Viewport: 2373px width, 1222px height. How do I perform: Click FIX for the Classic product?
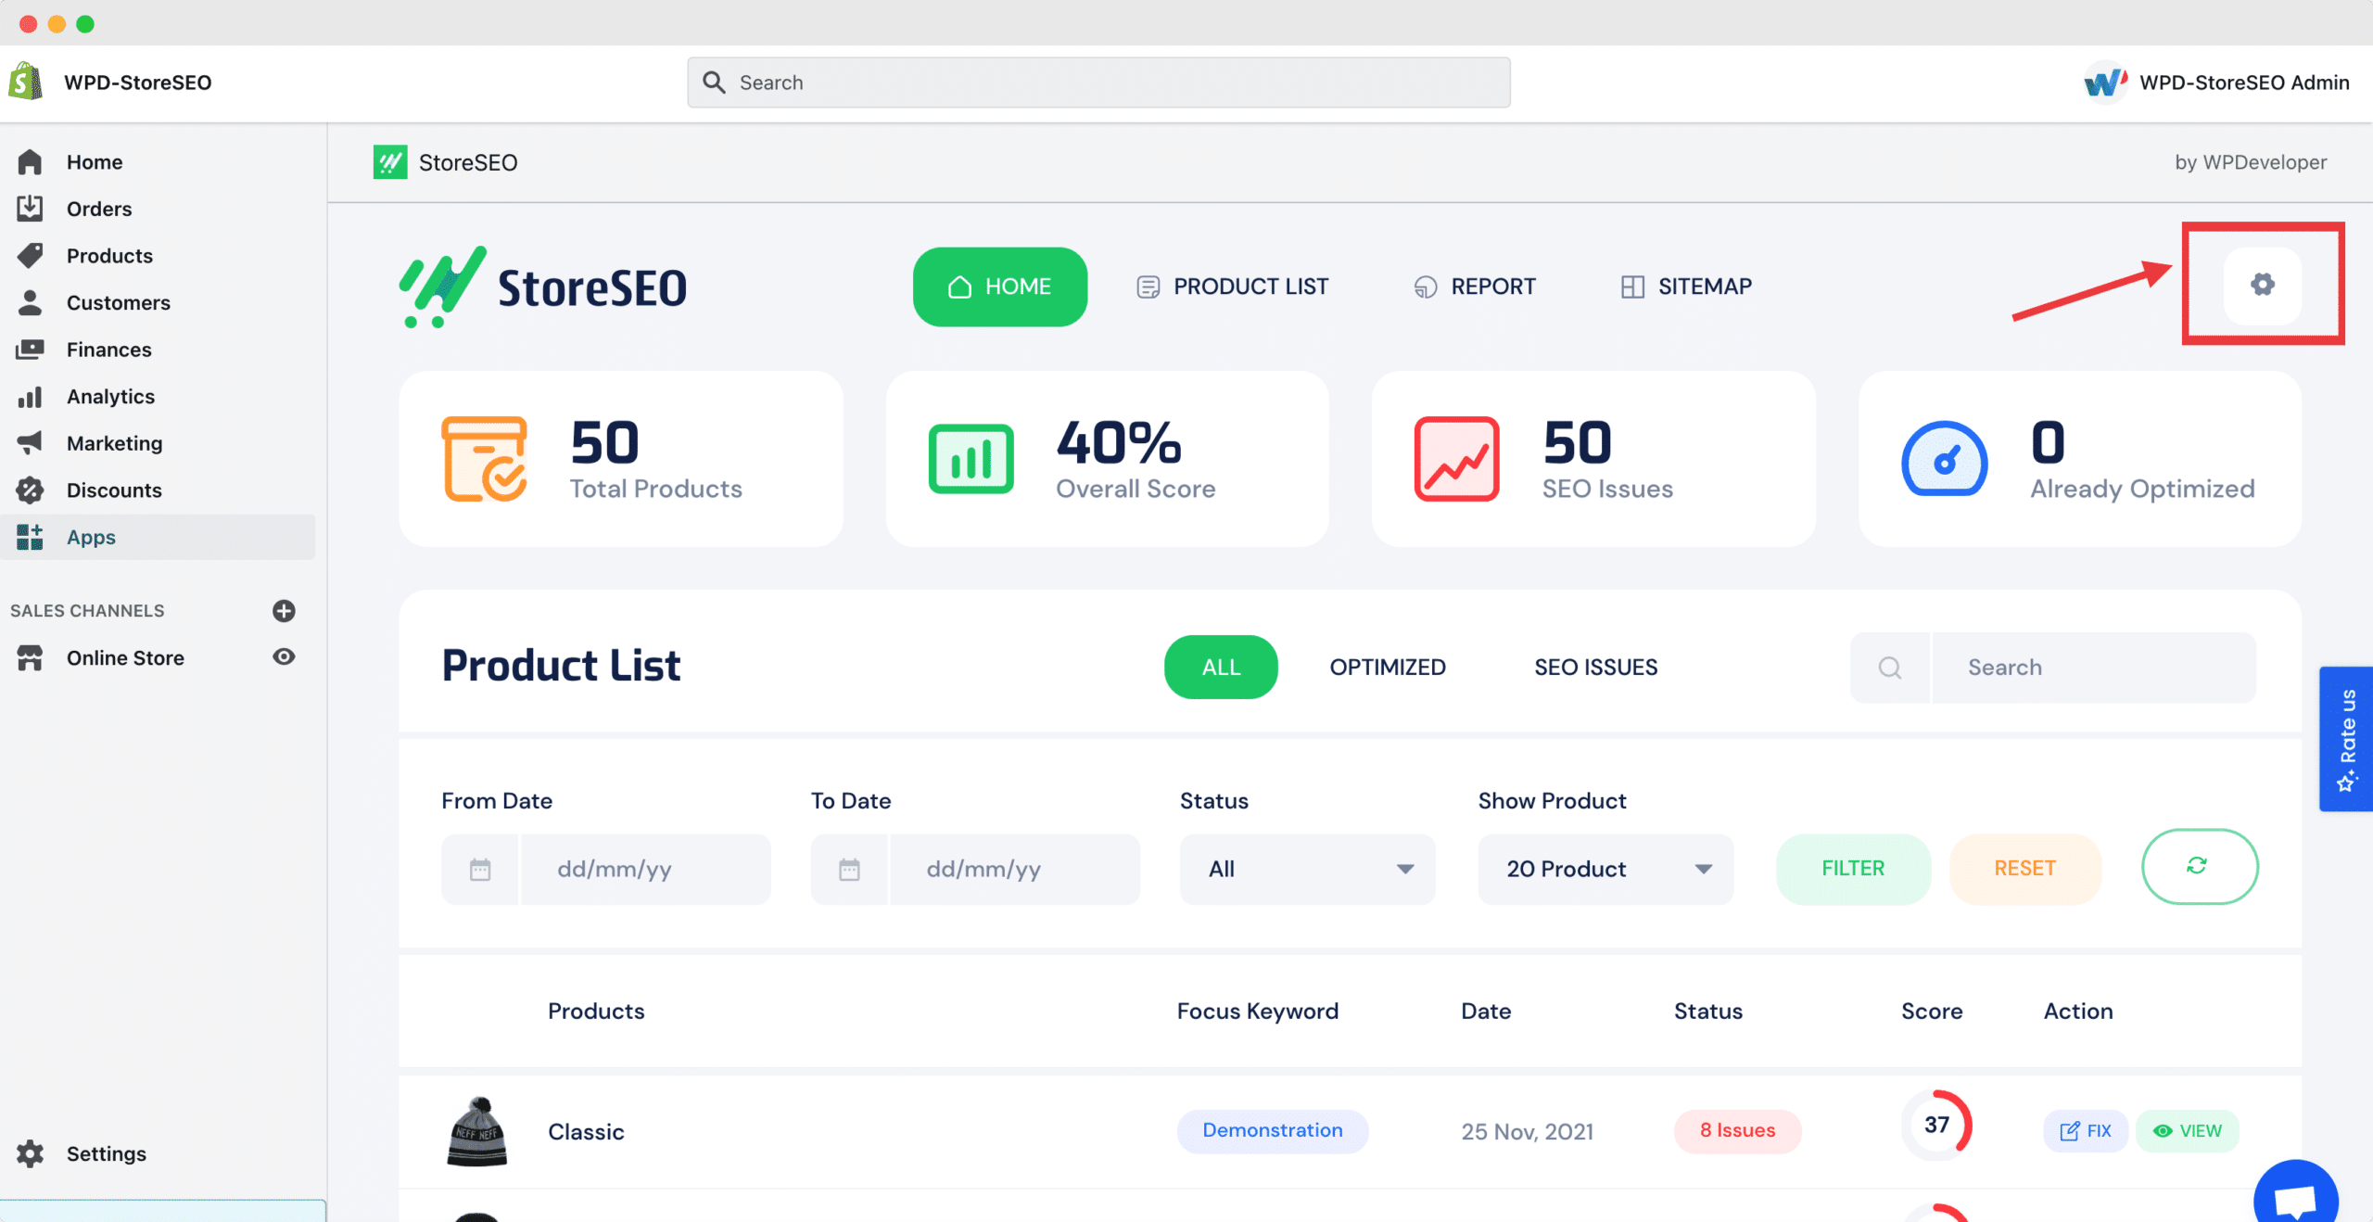click(x=2086, y=1131)
